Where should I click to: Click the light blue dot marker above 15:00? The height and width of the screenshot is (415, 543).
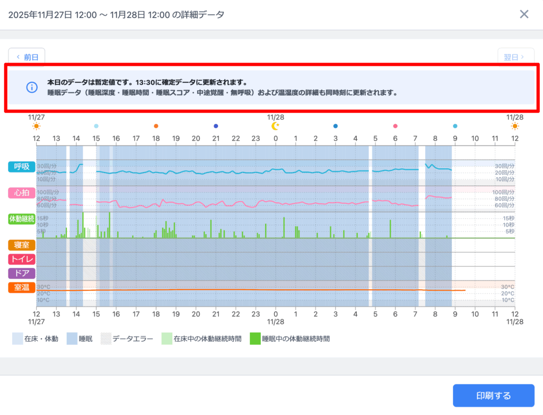pyautogui.click(x=96, y=126)
